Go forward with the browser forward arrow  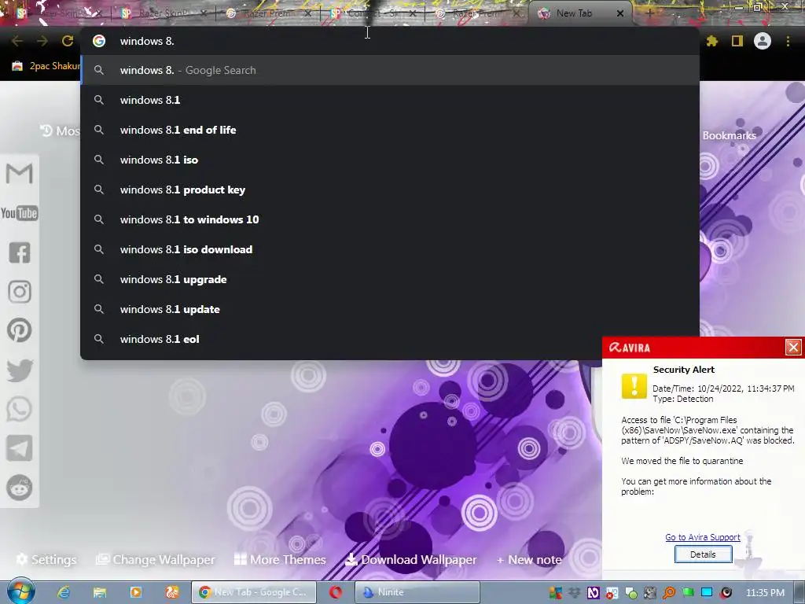point(42,41)
